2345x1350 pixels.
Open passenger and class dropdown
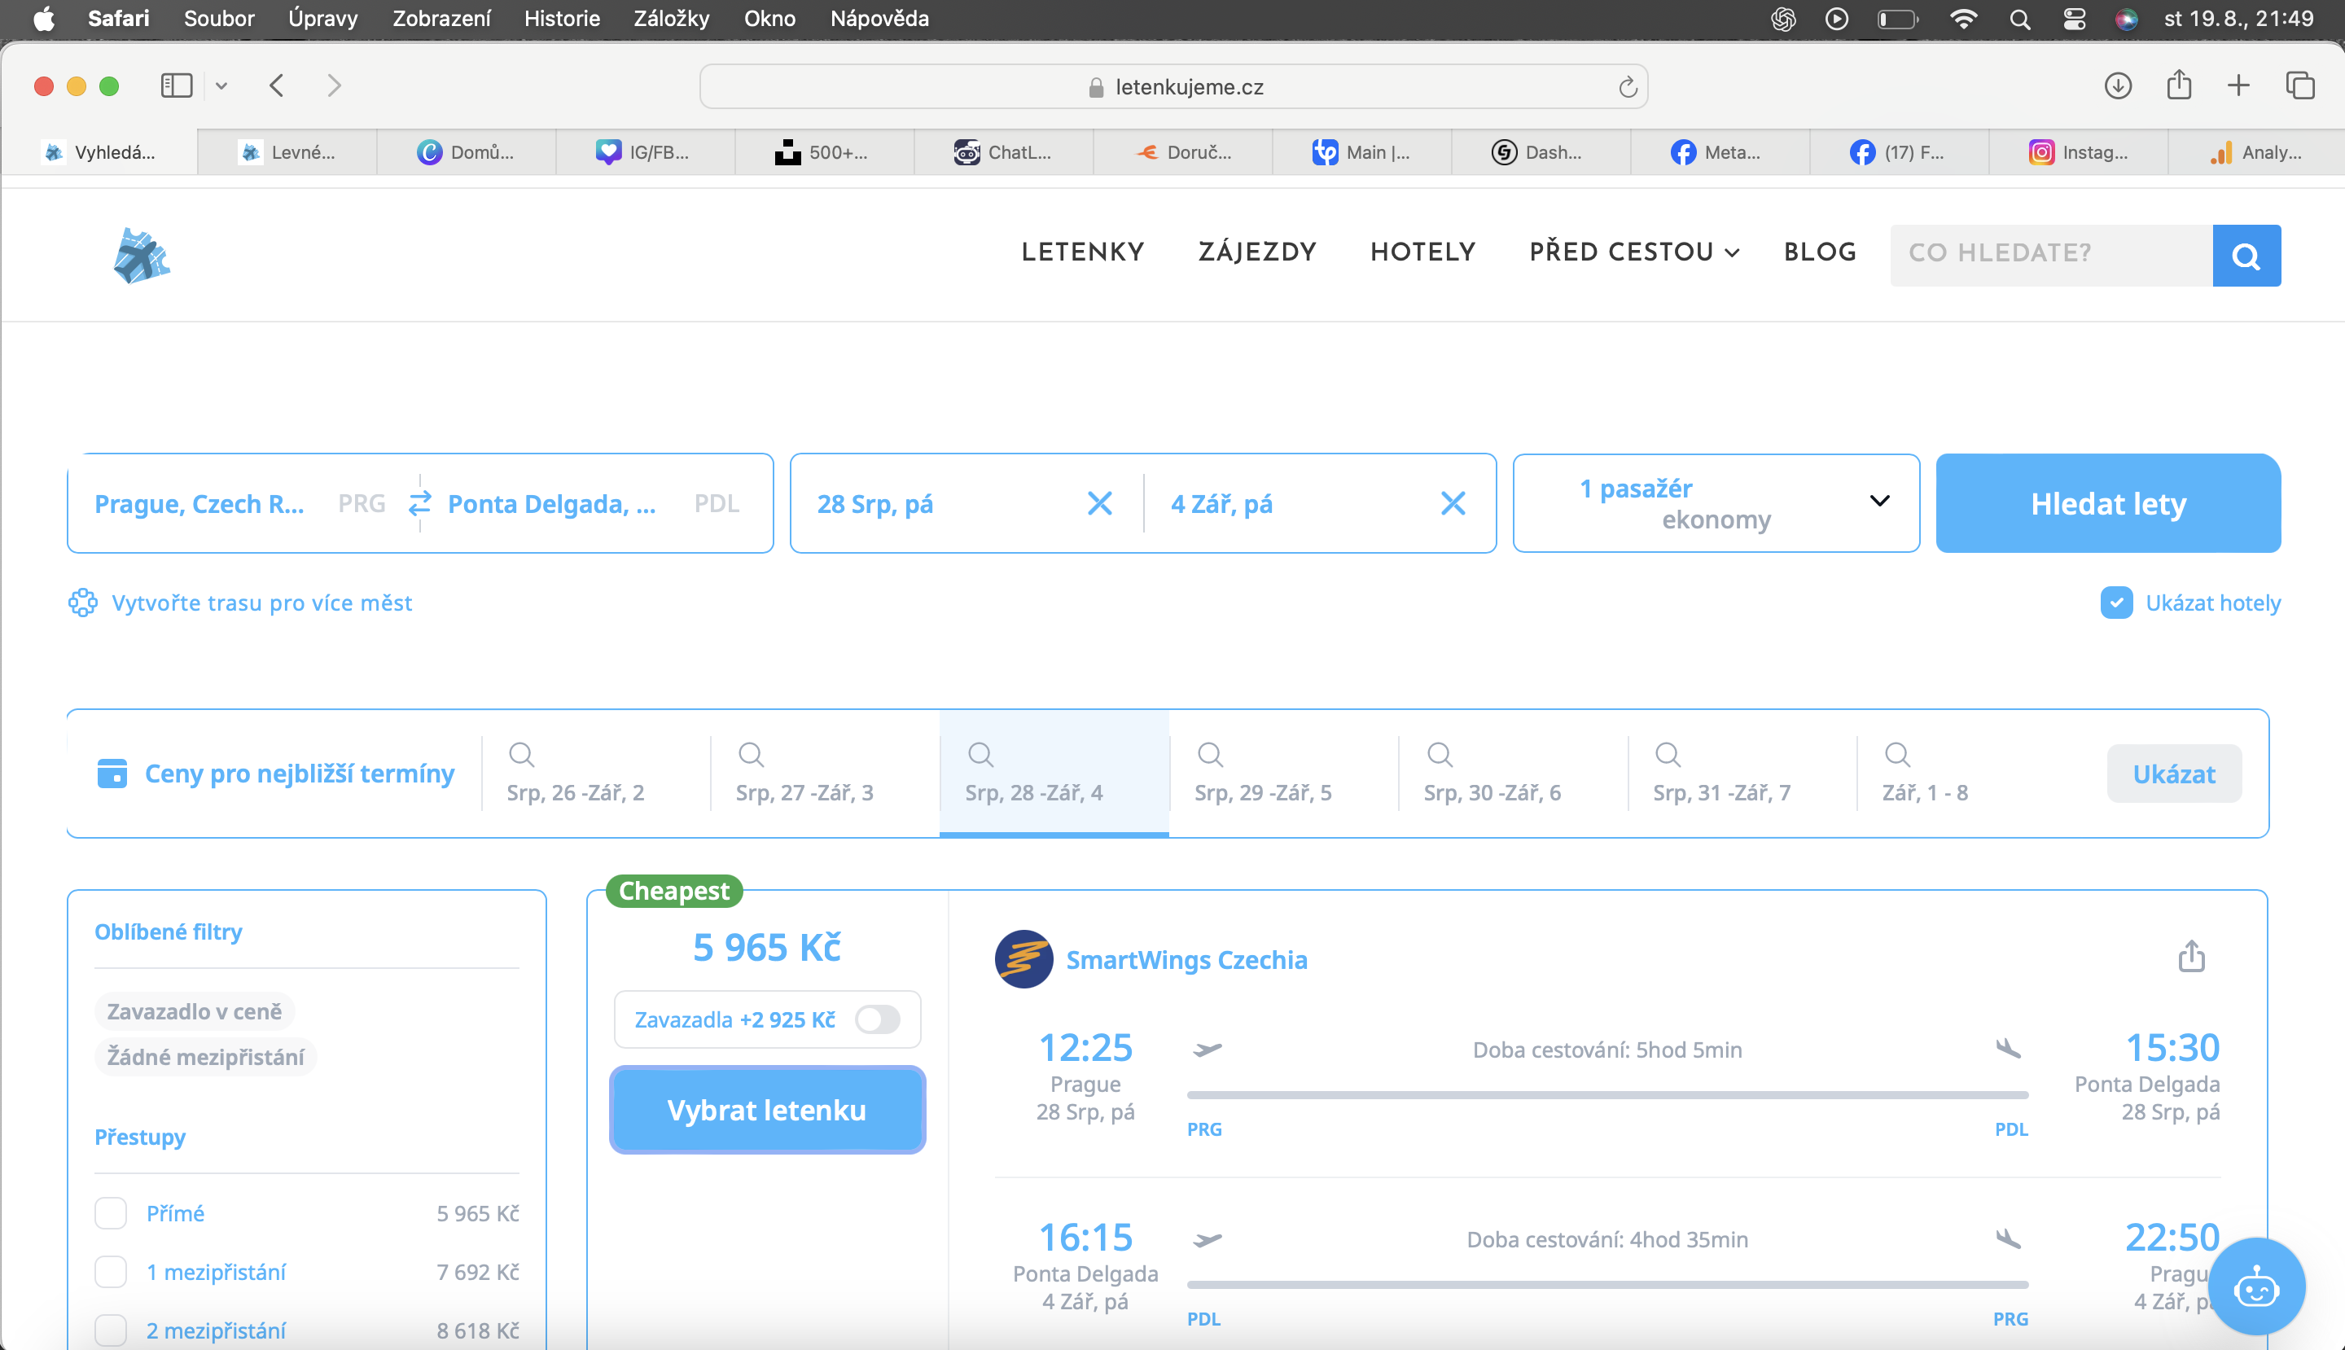1716,503
